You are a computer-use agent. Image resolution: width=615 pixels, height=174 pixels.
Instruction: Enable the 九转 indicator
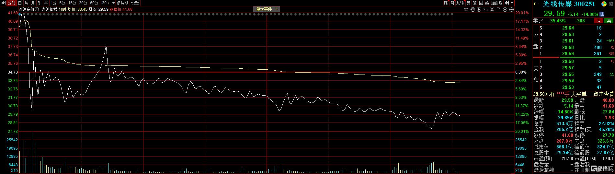460,3
